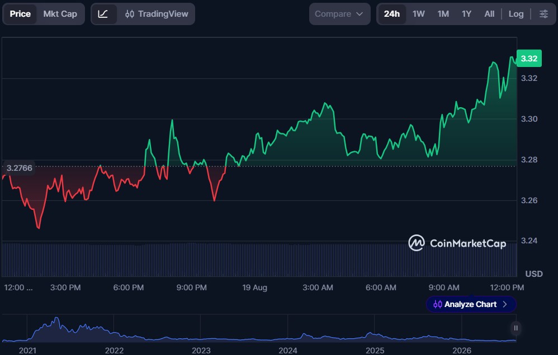
Task: Select the 1M time range
Action: pos(443,14)
